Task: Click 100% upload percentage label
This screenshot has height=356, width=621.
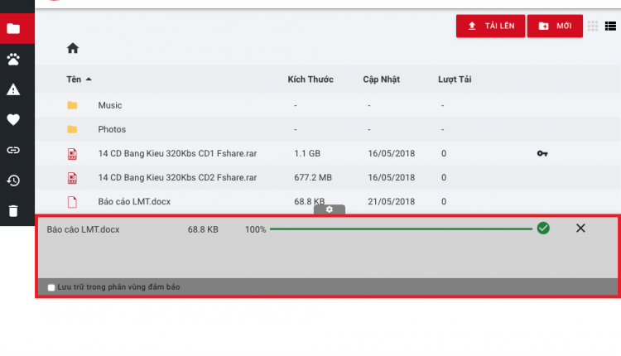Action: click(x=255, y=229)
